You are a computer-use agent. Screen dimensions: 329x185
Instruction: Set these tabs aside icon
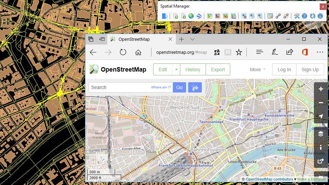pyautogui.click(x=102, y=39)
